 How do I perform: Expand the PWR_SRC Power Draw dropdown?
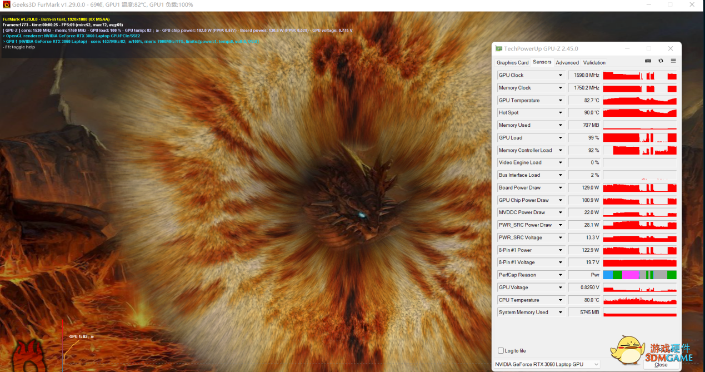pos(561,225)
